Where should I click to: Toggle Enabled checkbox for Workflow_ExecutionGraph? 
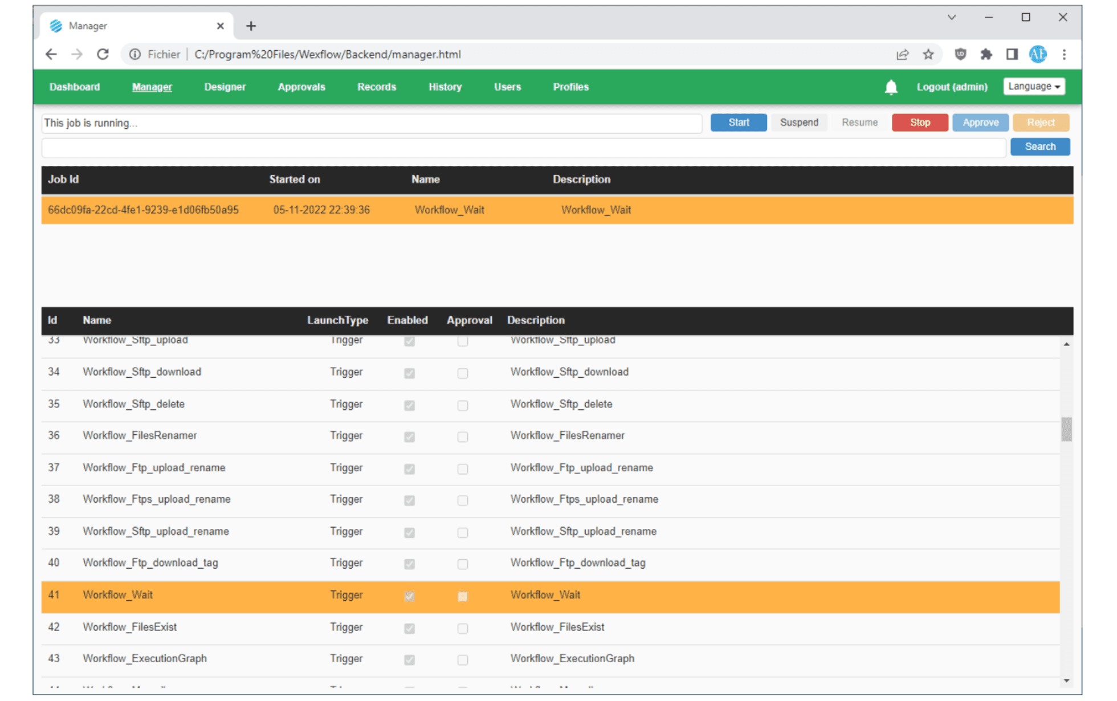pyautogui.click(x=409, y=660)
